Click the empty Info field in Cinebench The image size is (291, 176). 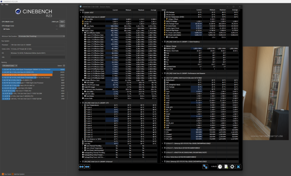(37, 57)
